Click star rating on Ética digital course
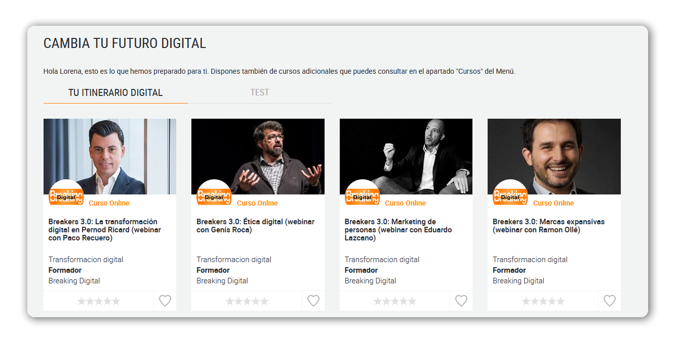Screen dimensions: 677x349 pyautogui.click(x=247, y=302)
